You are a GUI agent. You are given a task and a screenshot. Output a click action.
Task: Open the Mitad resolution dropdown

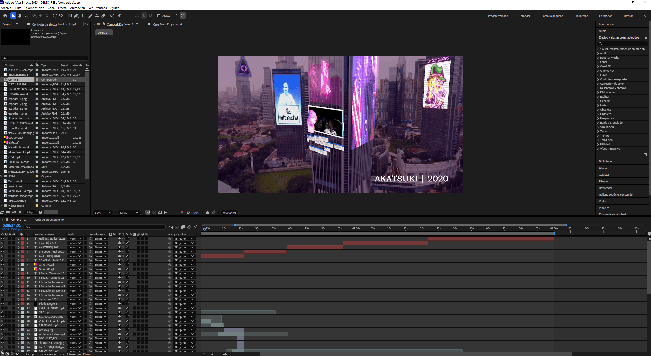[129, 213]
